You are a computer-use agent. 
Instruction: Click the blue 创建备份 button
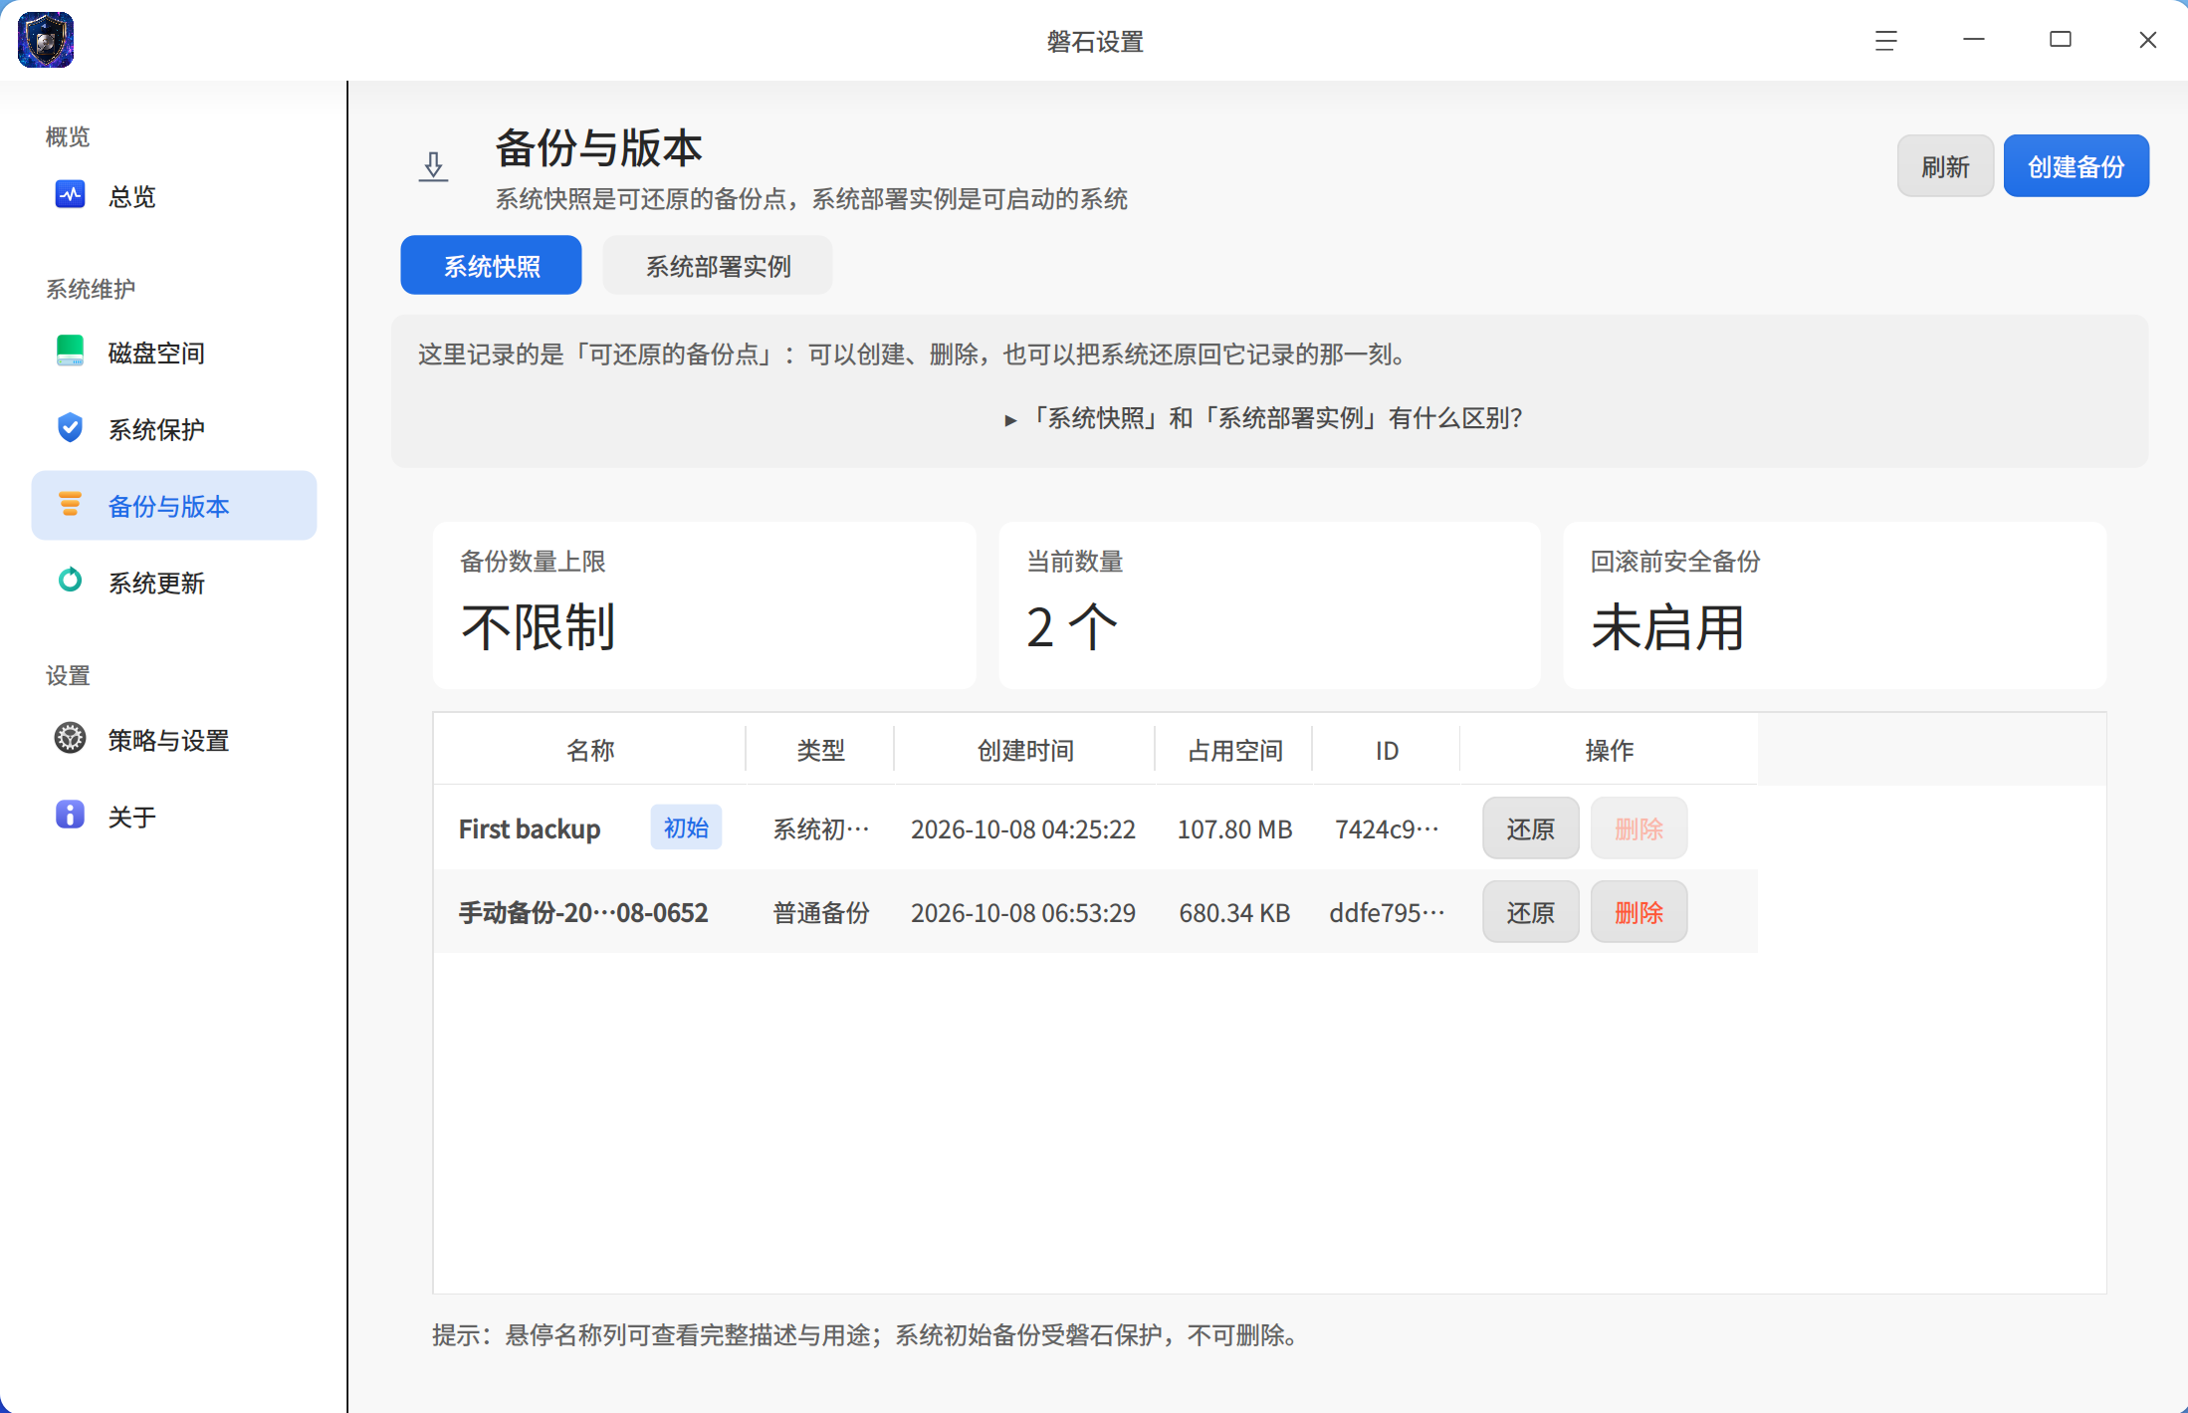click(x=2077, y=166)
